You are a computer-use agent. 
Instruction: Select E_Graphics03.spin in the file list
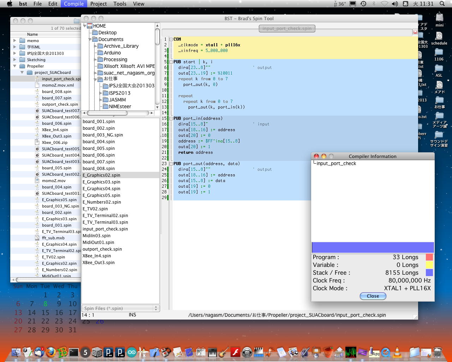[101, 182]
